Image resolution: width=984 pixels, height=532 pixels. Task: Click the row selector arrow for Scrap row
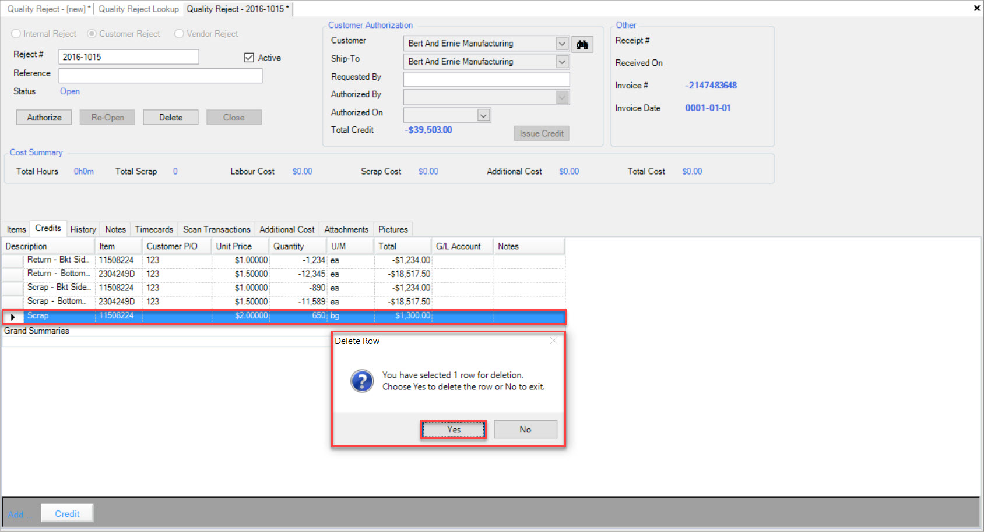click(13, 317)
